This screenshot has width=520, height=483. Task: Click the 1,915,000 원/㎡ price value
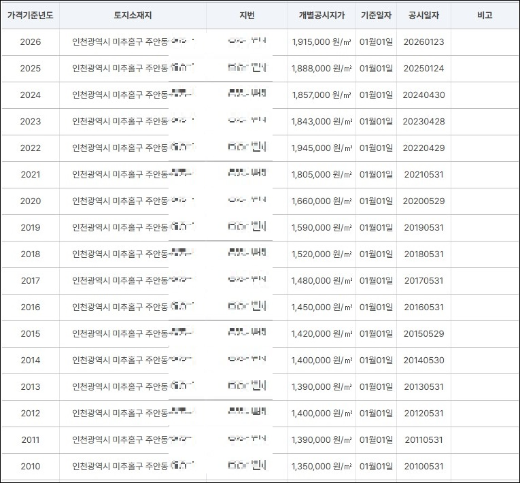[322, 41]
